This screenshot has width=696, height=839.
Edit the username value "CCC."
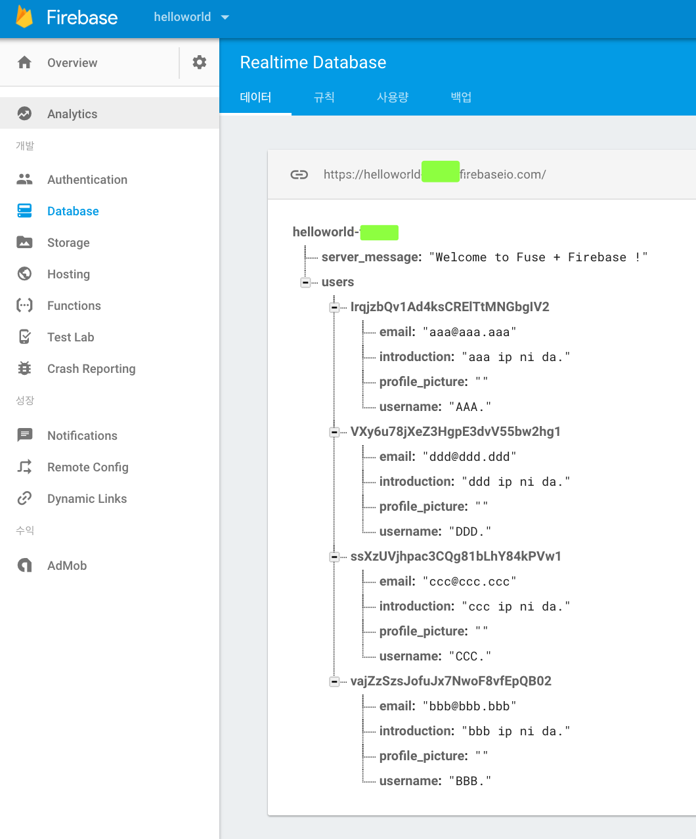[x=470, y=656]
